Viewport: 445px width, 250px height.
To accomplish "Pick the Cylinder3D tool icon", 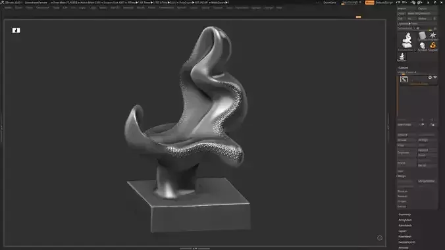I will pyautogui.click(x=423, y=36).
